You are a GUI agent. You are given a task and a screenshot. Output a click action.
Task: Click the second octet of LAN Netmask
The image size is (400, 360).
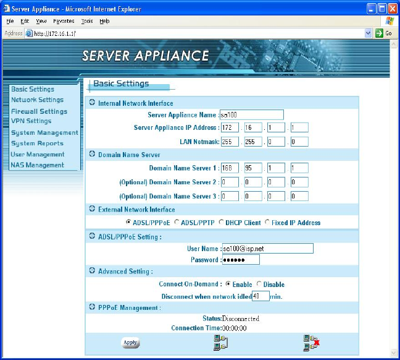tap(253, 142)
